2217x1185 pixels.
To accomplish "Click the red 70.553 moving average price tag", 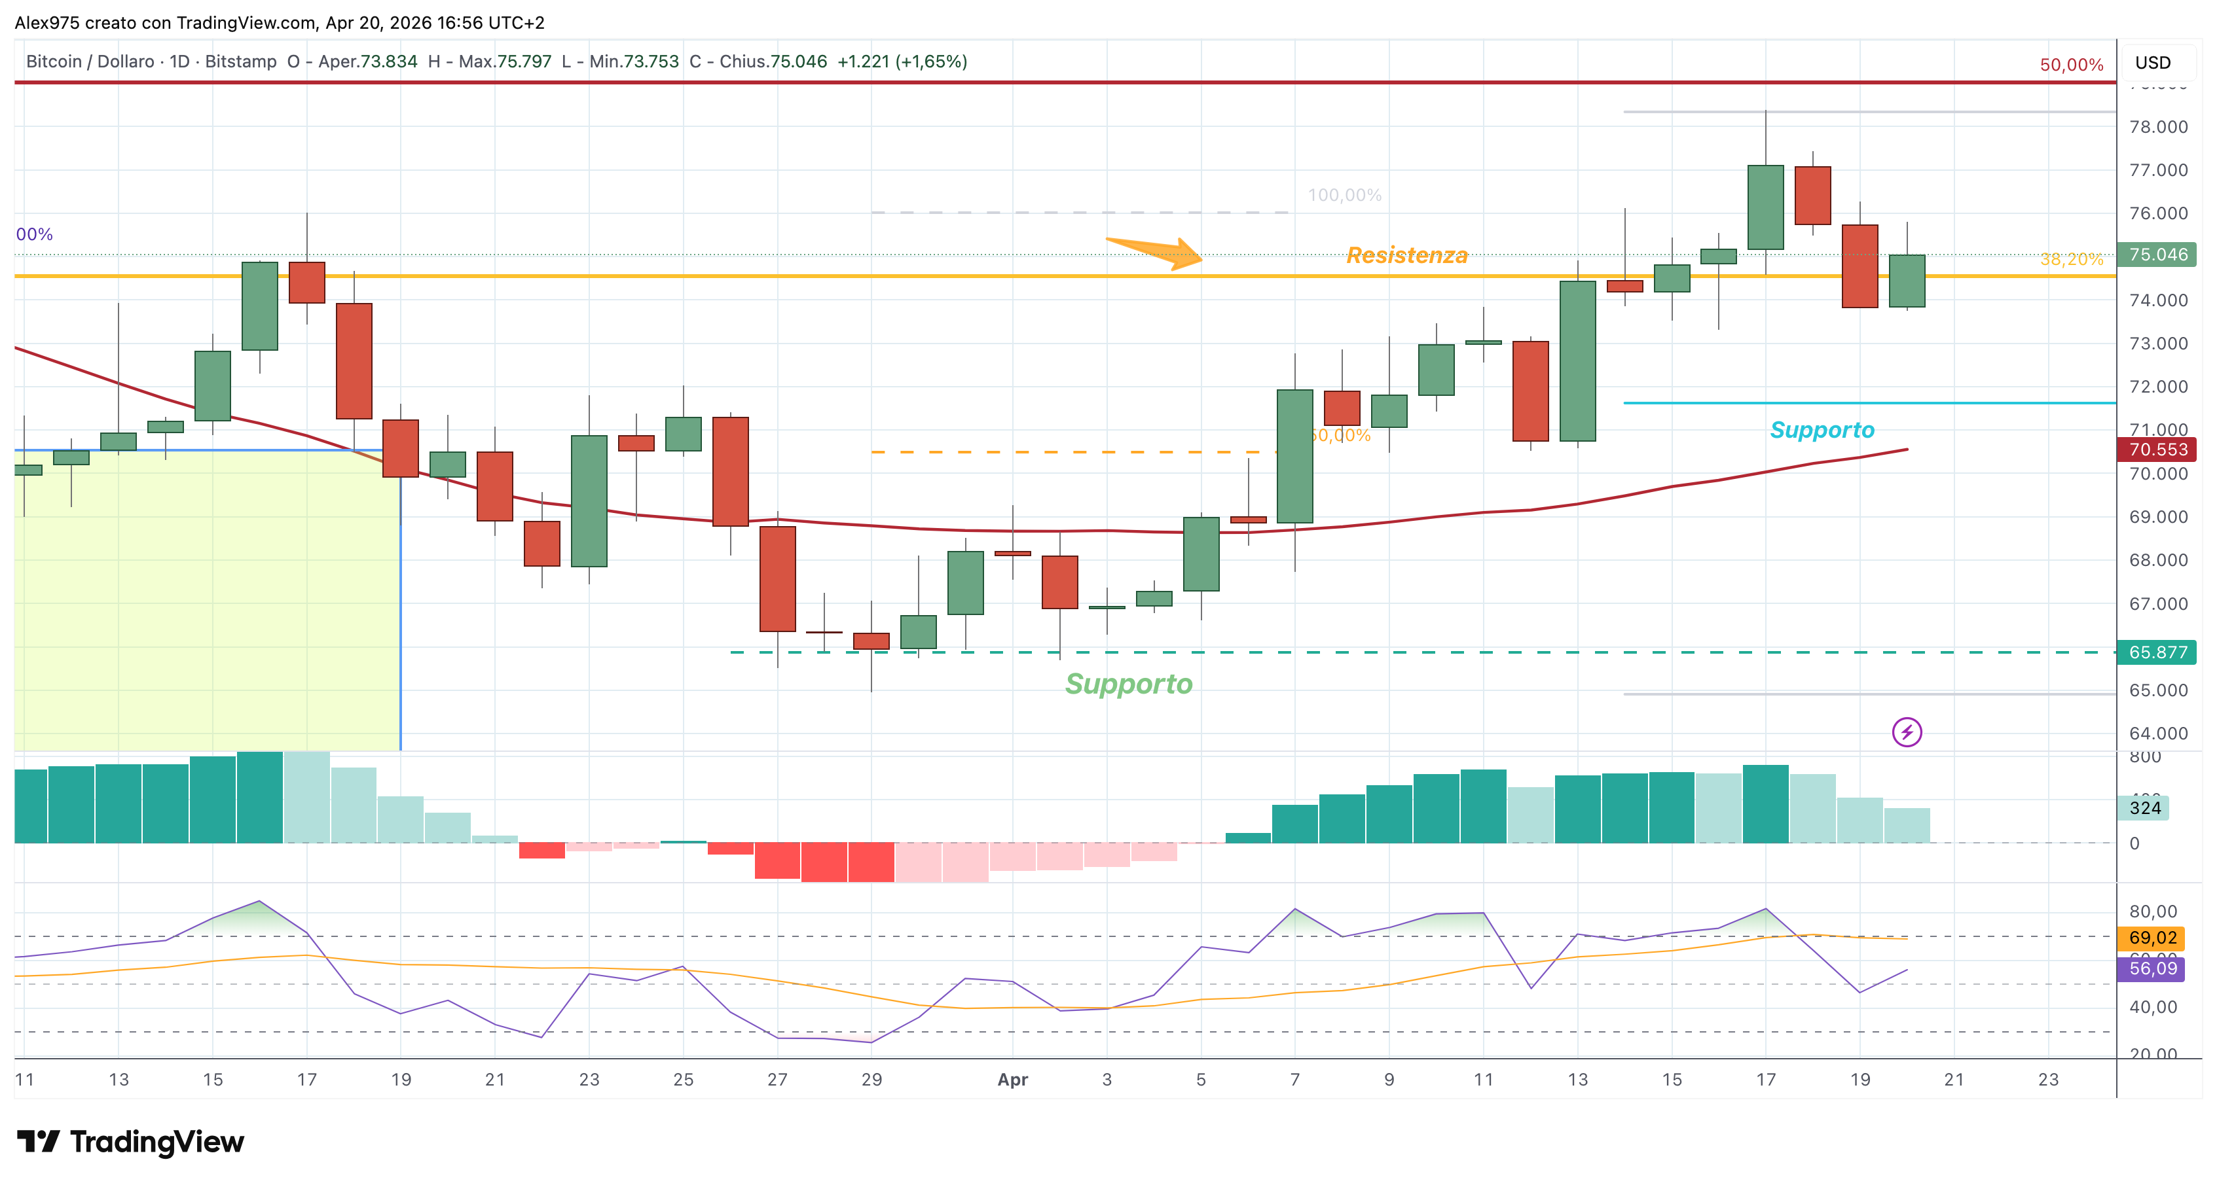I will pos(2157,449).
